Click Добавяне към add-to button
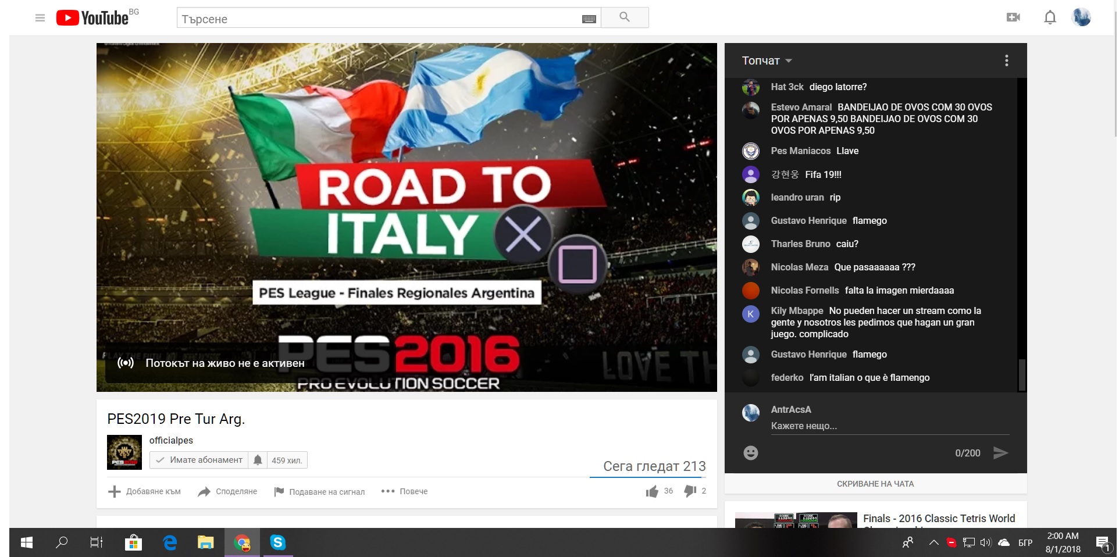 coord(144,491)
